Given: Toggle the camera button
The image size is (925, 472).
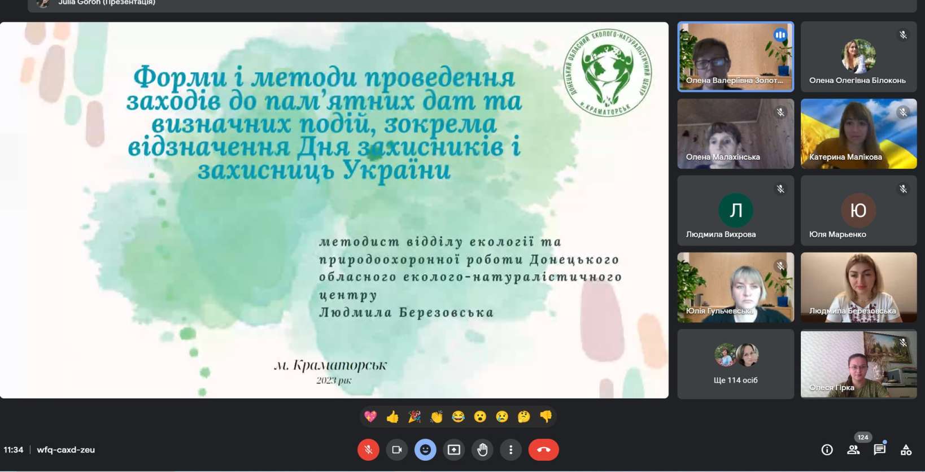Looking at the screenshot, I should (397, 450).
